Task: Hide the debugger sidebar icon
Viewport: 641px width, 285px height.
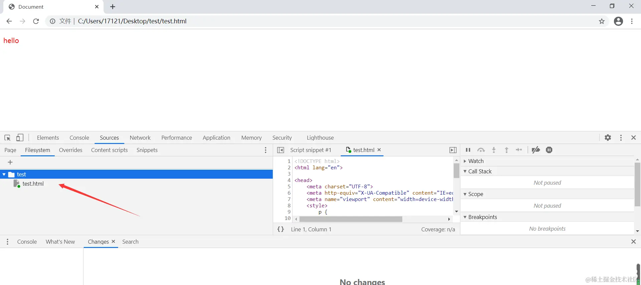Action: tap(453, 150)
